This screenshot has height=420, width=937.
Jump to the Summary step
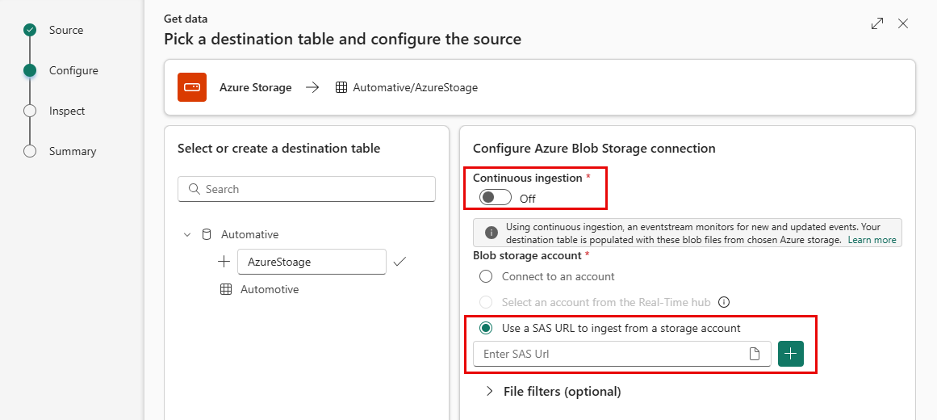point(73,151)
